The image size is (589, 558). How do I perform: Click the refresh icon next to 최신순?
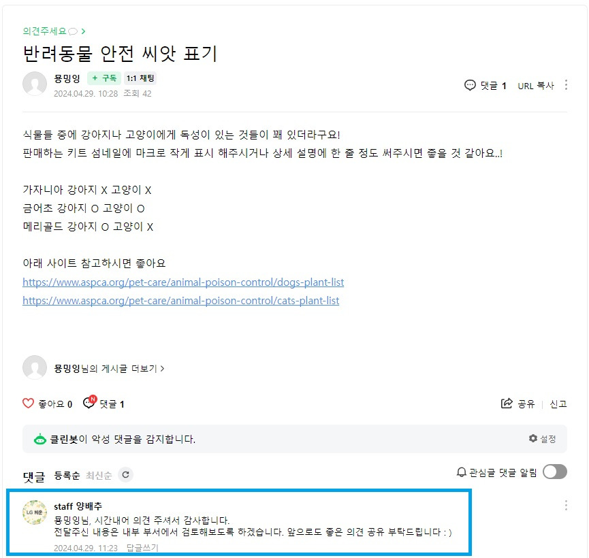pyautogui.click(x=126, y=474)
